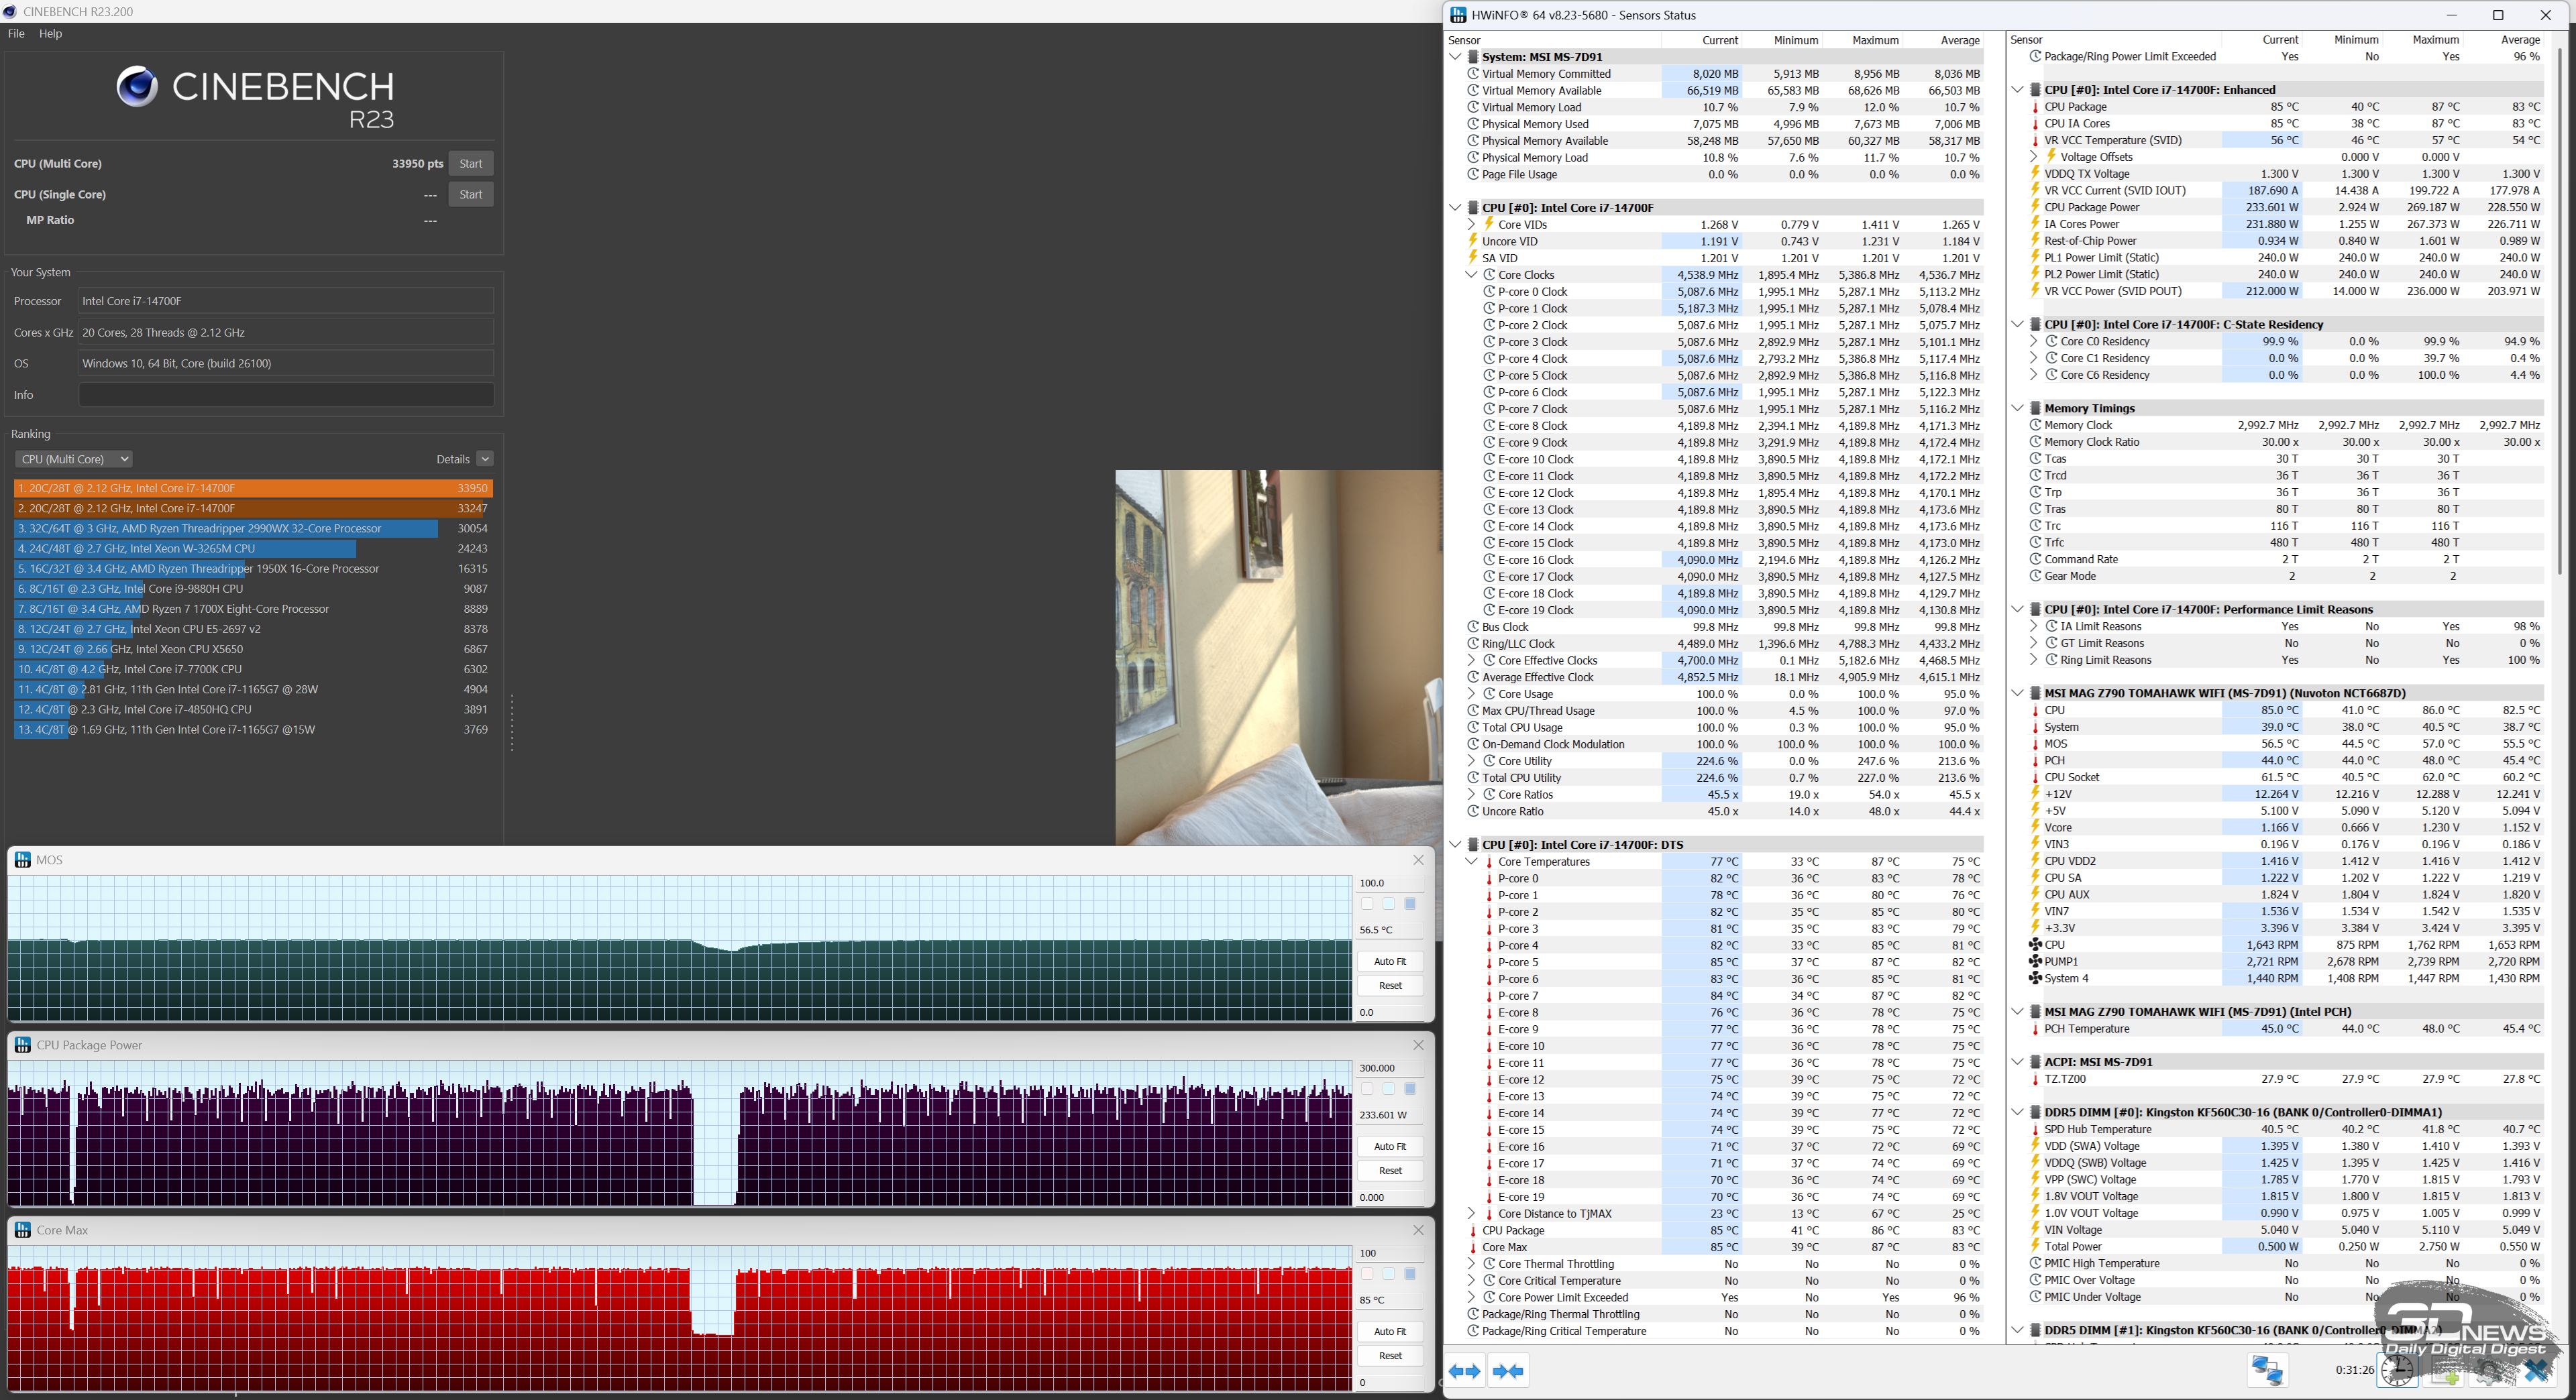
Task: Click the white color swatch in MOS graph
Action: (1368, 905)
